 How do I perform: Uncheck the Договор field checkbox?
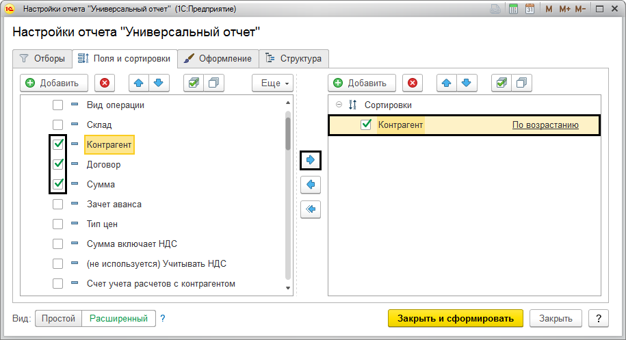58,164
